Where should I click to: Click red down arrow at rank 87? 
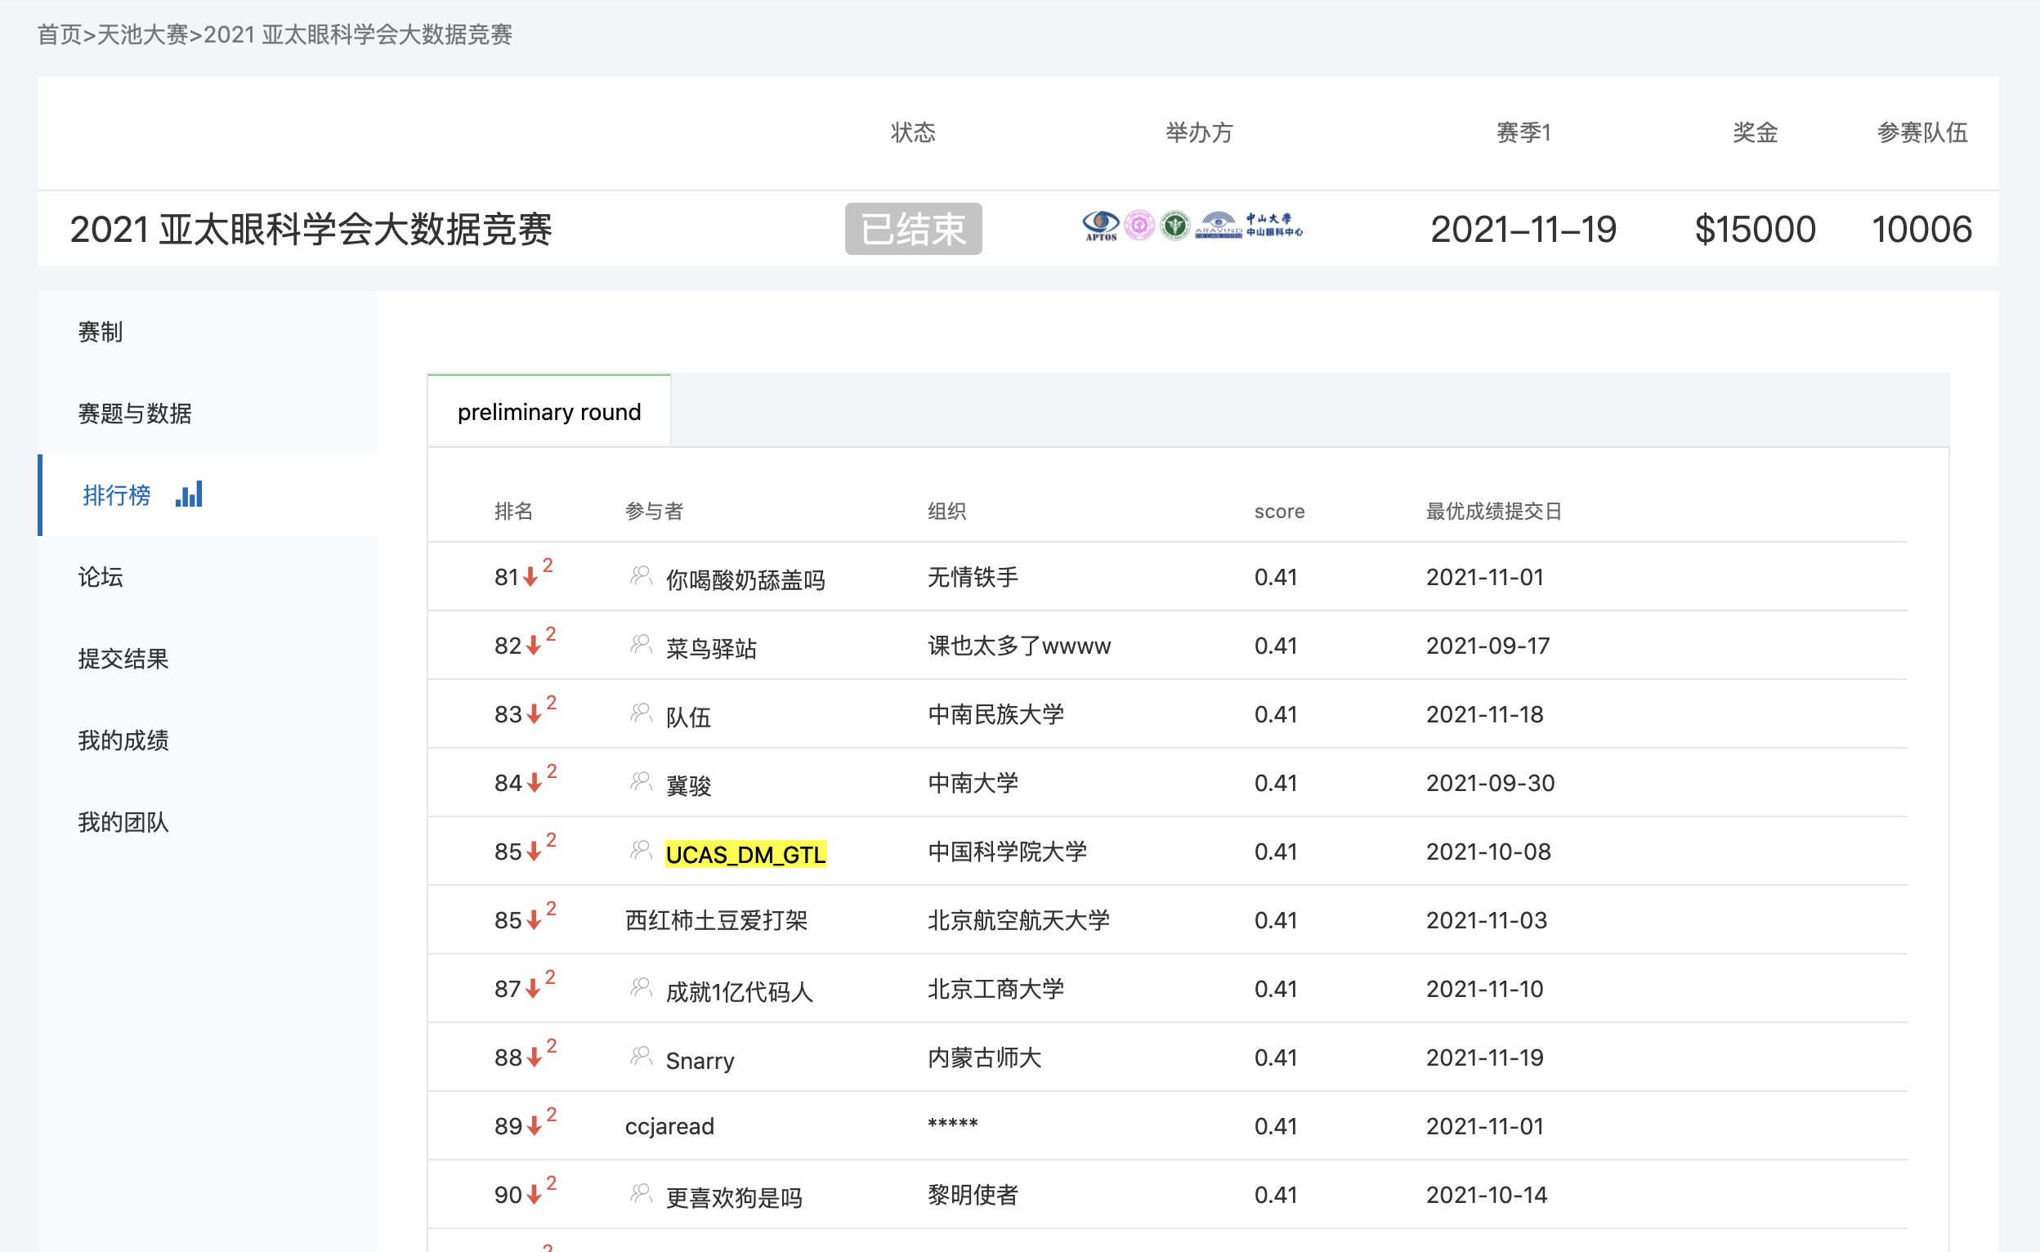(533, 990)
